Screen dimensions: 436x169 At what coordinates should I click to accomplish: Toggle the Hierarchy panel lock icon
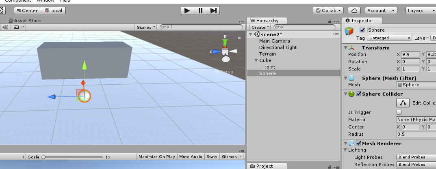tap(330, 21)
